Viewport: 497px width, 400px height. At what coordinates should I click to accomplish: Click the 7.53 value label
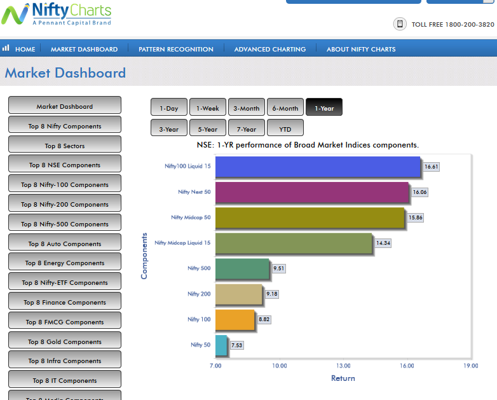click(237, 345)
